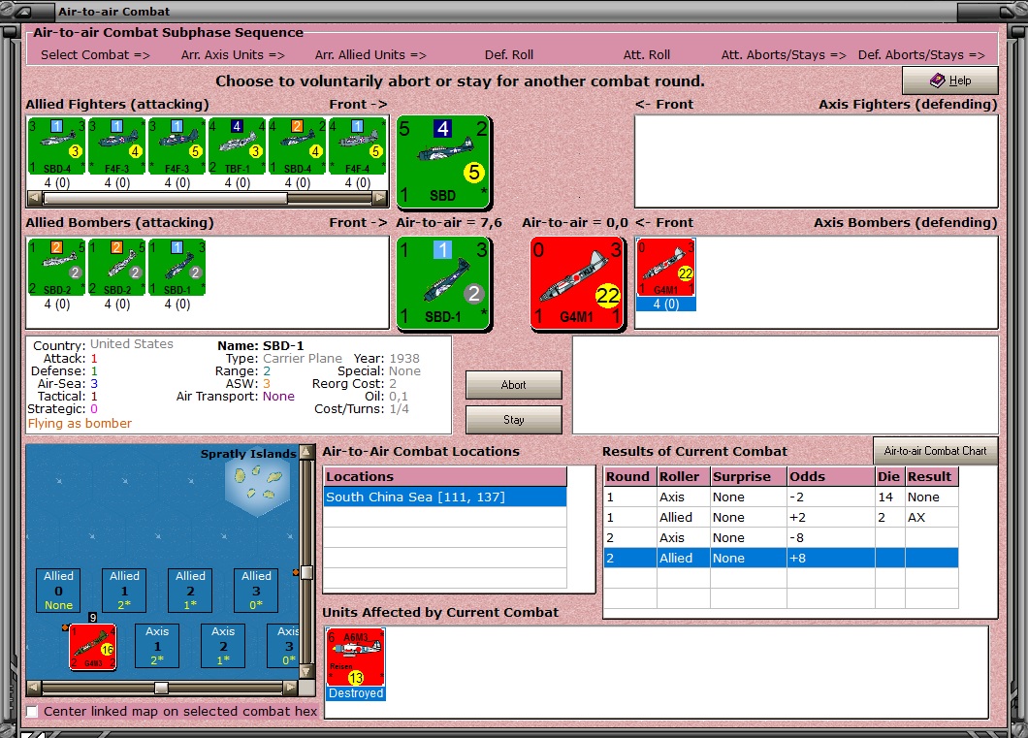The image size is (1028, 738).
Task: Click the destroyed A6M3 Reisen unit
Action: pyautogui.click(x=355, y=658)
